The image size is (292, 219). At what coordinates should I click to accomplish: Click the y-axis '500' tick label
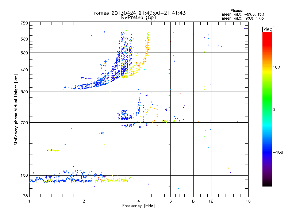point(24,53)
